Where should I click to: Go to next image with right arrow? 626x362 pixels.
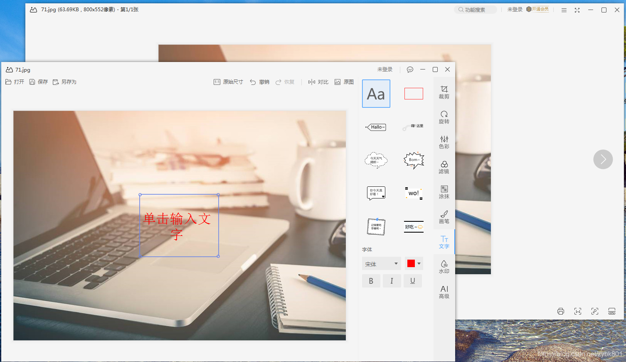pyautogui.click(x=603, y=159)
